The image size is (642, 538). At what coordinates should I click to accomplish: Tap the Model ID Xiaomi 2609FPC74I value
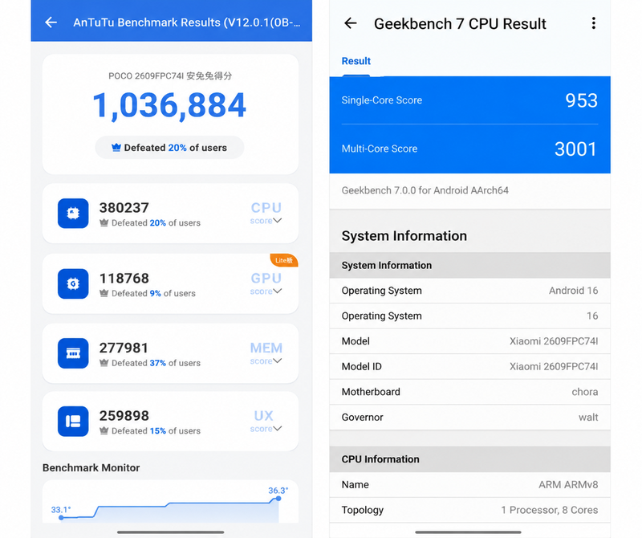coord(554,366)
